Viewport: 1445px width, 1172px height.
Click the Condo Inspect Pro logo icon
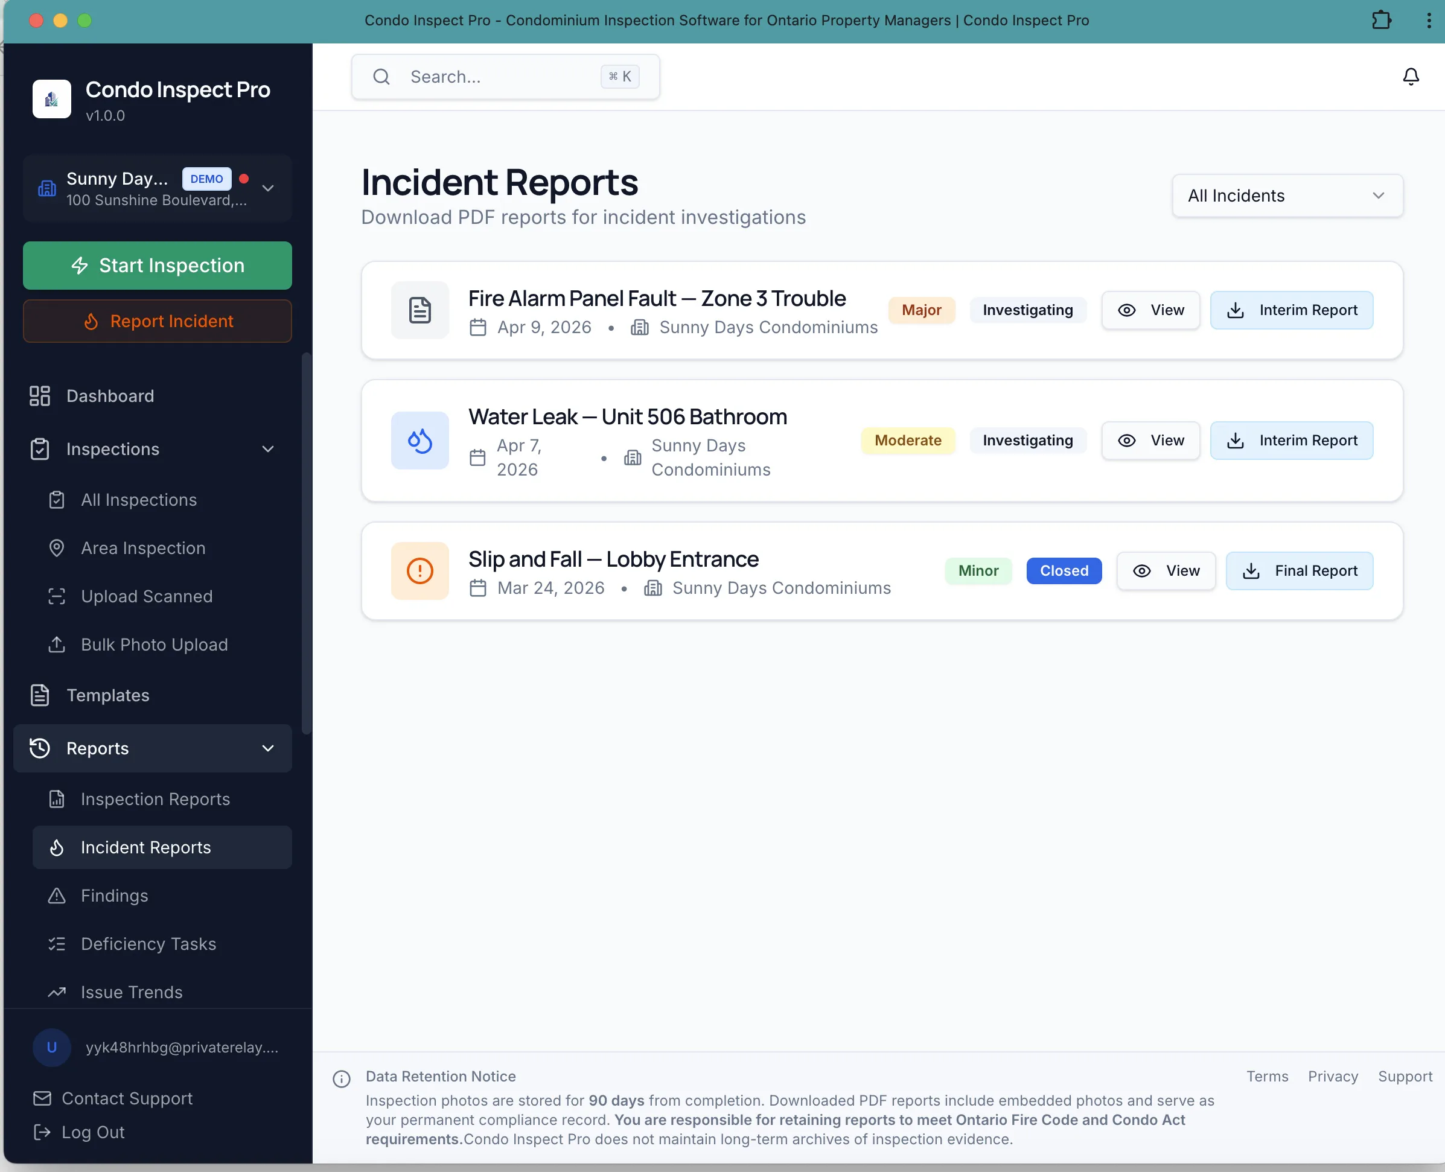(51, 99)
